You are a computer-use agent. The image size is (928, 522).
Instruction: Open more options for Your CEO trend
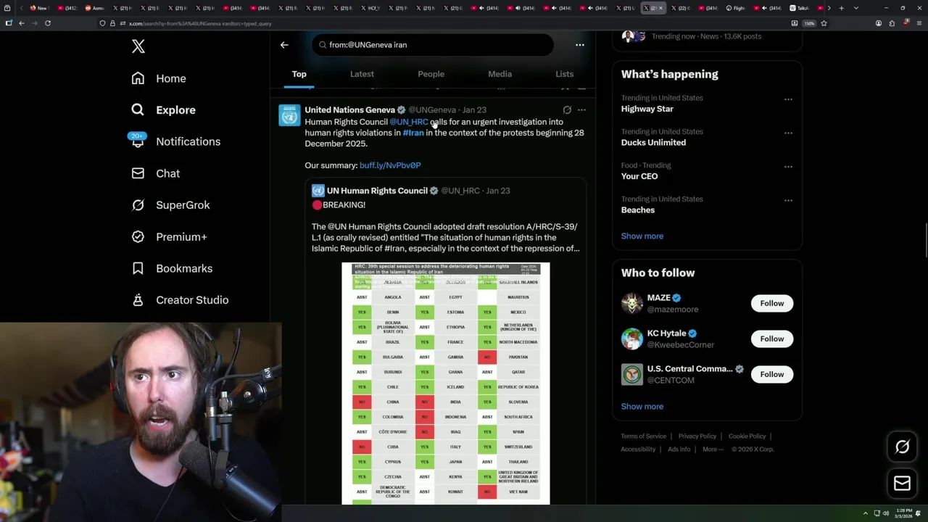788,167
